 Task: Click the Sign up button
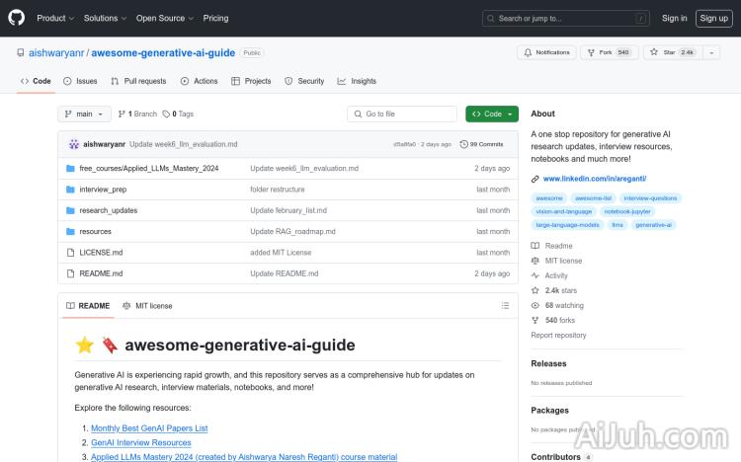[x=713, y=19]
